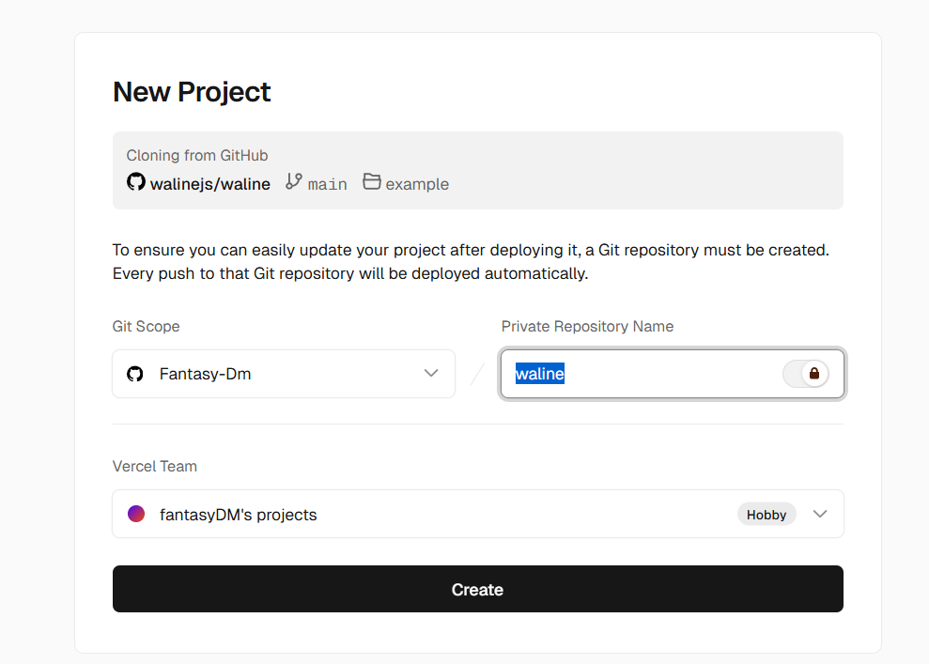Click the Private Repository Name label

tap(587, 327)
